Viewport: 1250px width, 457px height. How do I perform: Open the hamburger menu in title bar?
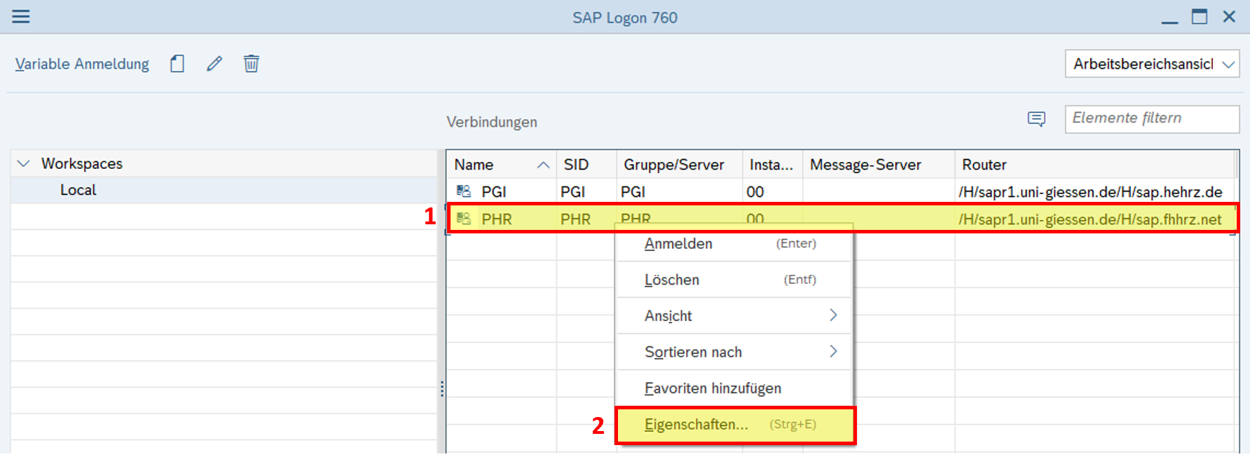pyautogui.click(x=21, y=16)
